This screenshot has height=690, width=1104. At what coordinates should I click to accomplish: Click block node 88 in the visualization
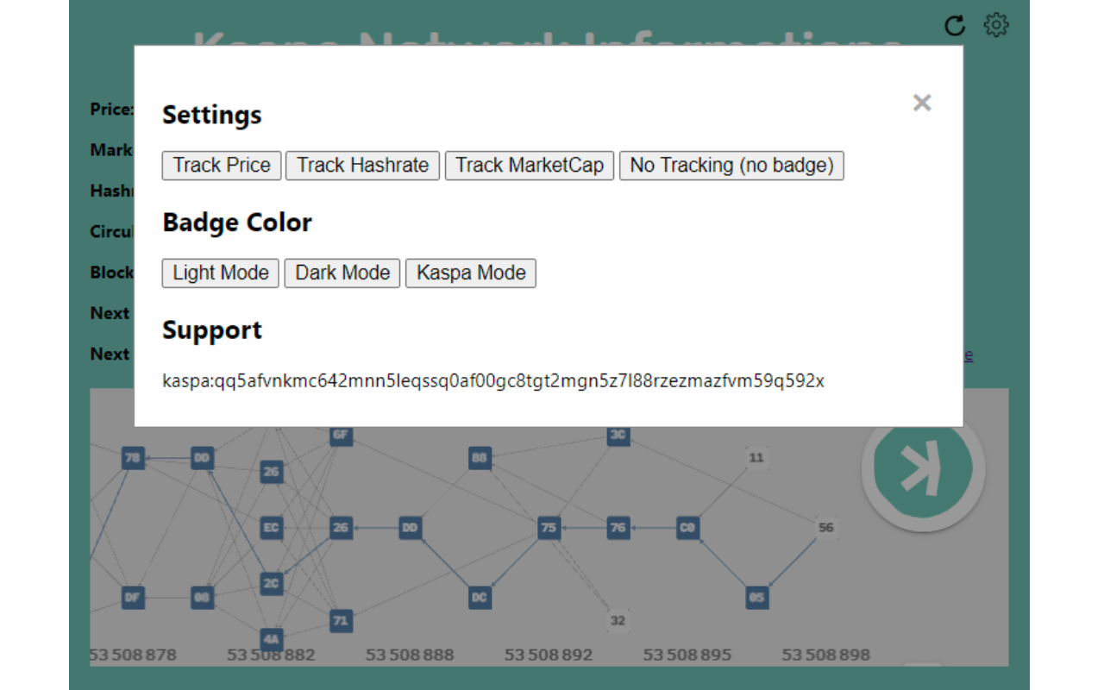tap(479, 458)
